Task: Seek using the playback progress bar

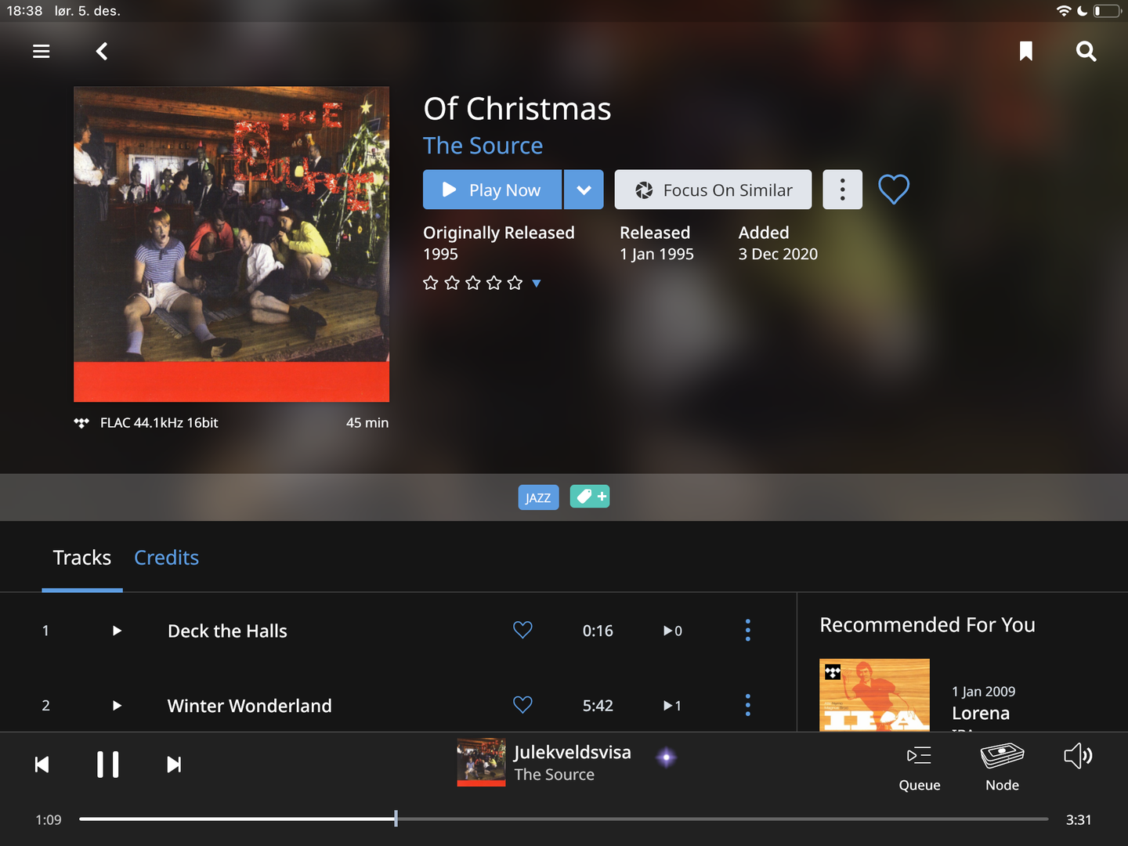Action: [563, 819]
